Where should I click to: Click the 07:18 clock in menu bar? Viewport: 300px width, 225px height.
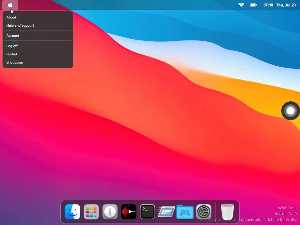pos(268,5)
